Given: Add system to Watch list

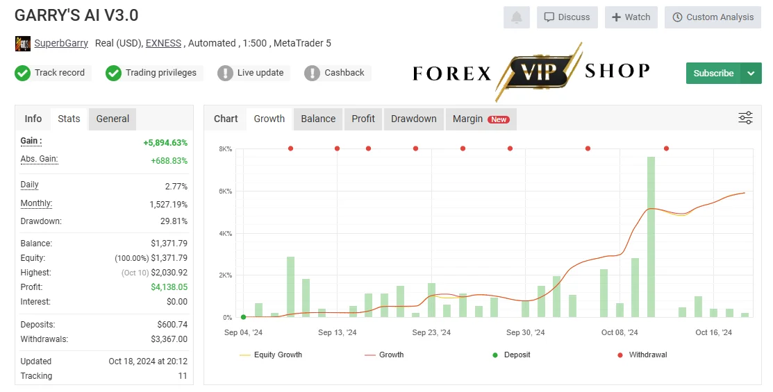Looking at the screenshot, I should (631, 17).
